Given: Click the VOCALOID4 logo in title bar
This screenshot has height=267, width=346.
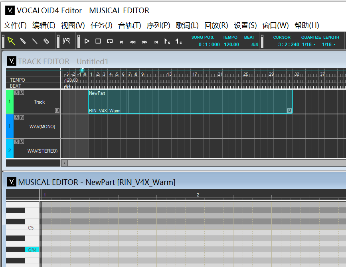Looking at the screenshot, I should 10,10.
